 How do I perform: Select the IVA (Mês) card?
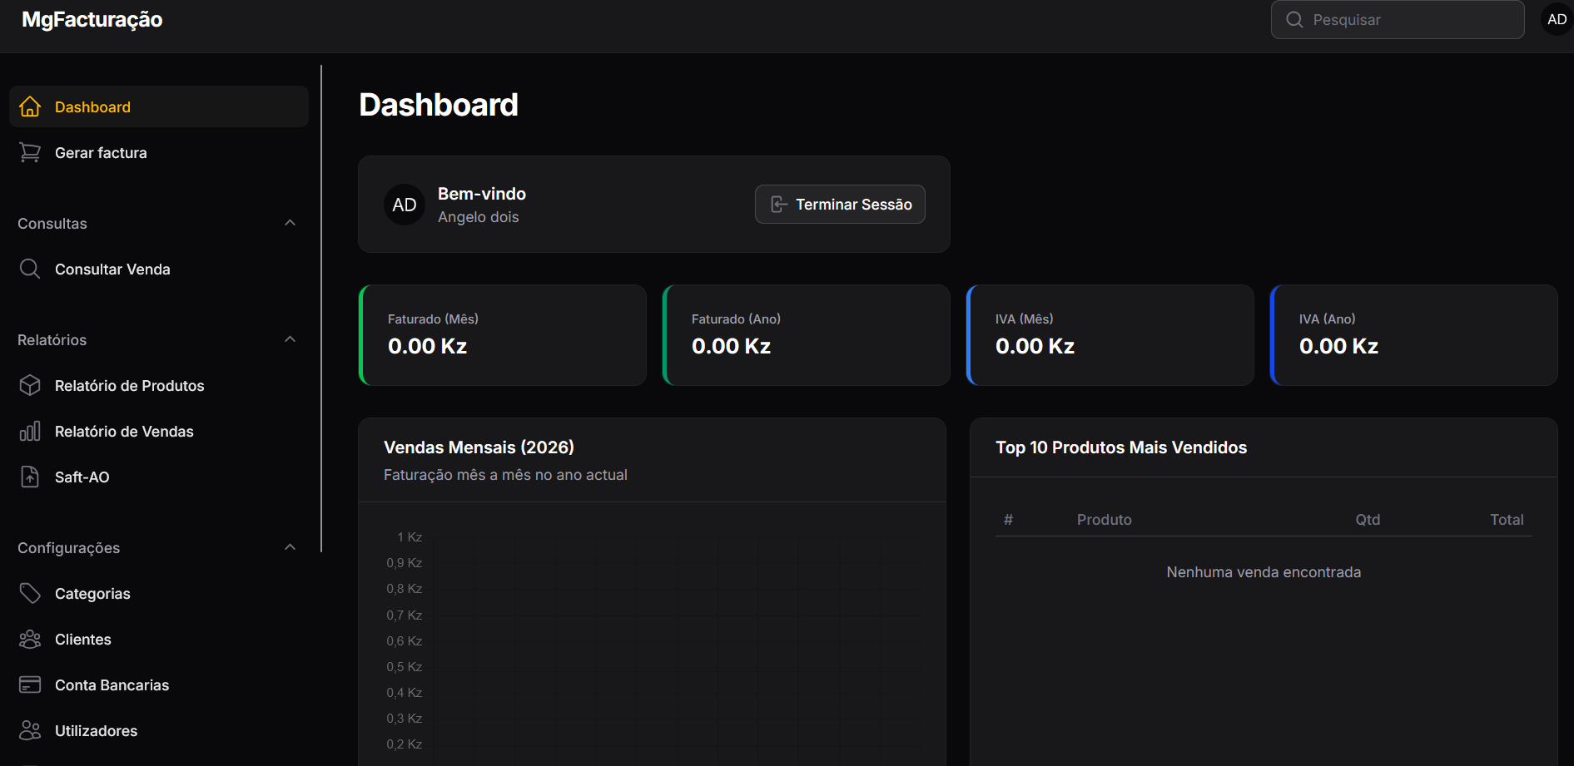point(1110,335)
